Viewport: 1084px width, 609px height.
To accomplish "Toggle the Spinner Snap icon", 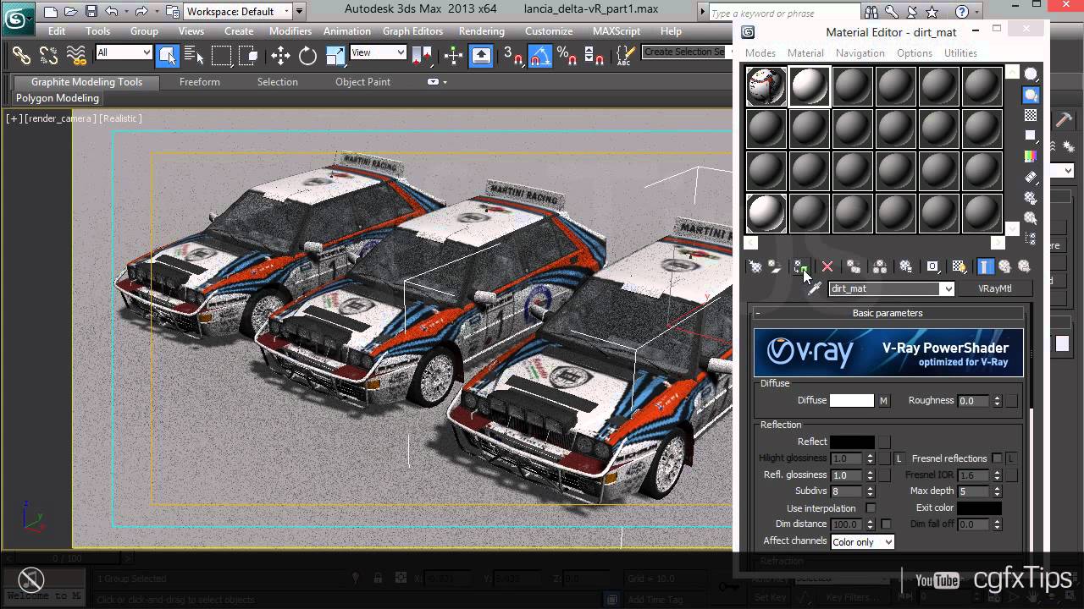I will [x=595, y=56].
